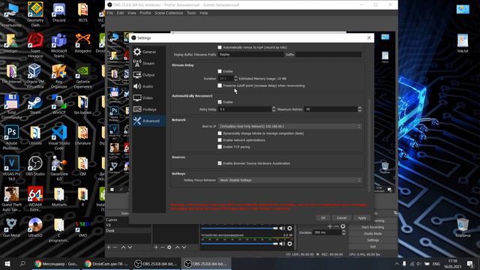Add a scene with the plus icon
Image resolution: width=480 pixels, height=270 pixels.
coord(109,247)
